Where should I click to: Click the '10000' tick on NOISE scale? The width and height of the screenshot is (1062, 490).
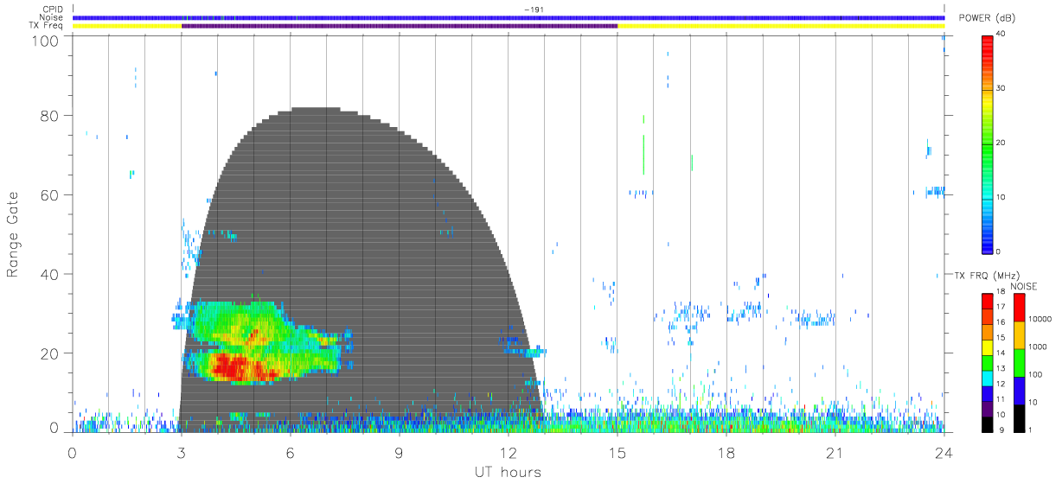(x=1039, y=319)
